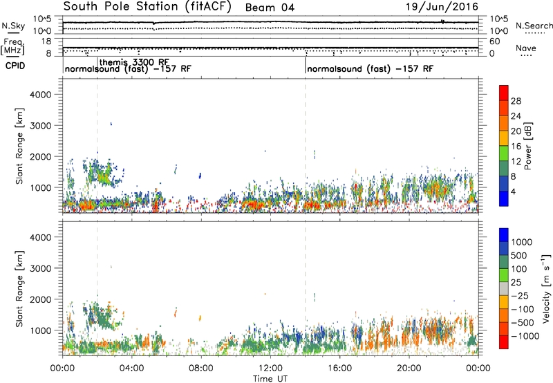Click the "-1000" label on Velocity colorbar
The width and height of the screenshot is (553, 383).
click(525, 336)
